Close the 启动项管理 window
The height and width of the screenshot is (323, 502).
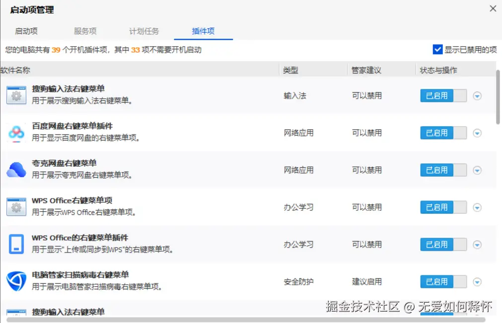point(493,8)
